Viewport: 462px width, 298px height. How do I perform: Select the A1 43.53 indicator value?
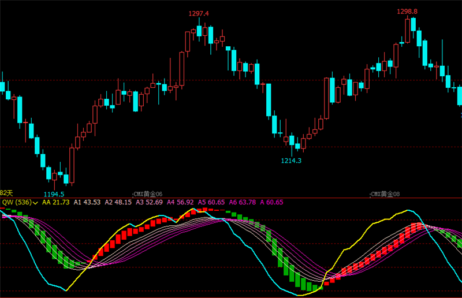[x=87, y=202]
